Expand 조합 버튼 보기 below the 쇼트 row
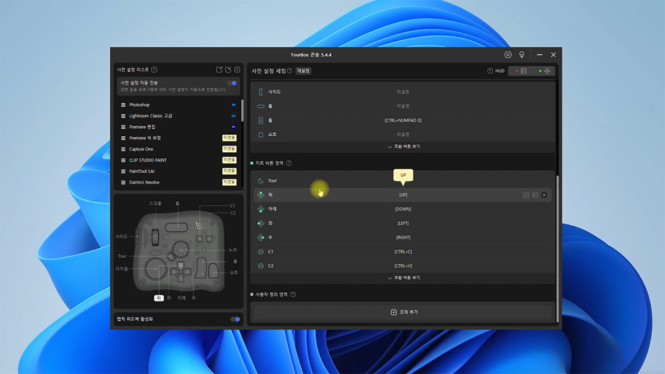The image size is (665, 374). point(404,147)
